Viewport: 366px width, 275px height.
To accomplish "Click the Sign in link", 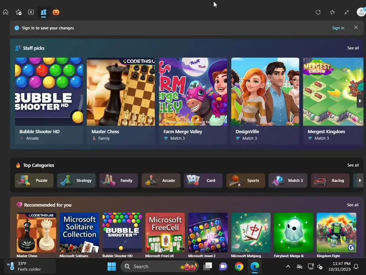I will coord(338,28).
